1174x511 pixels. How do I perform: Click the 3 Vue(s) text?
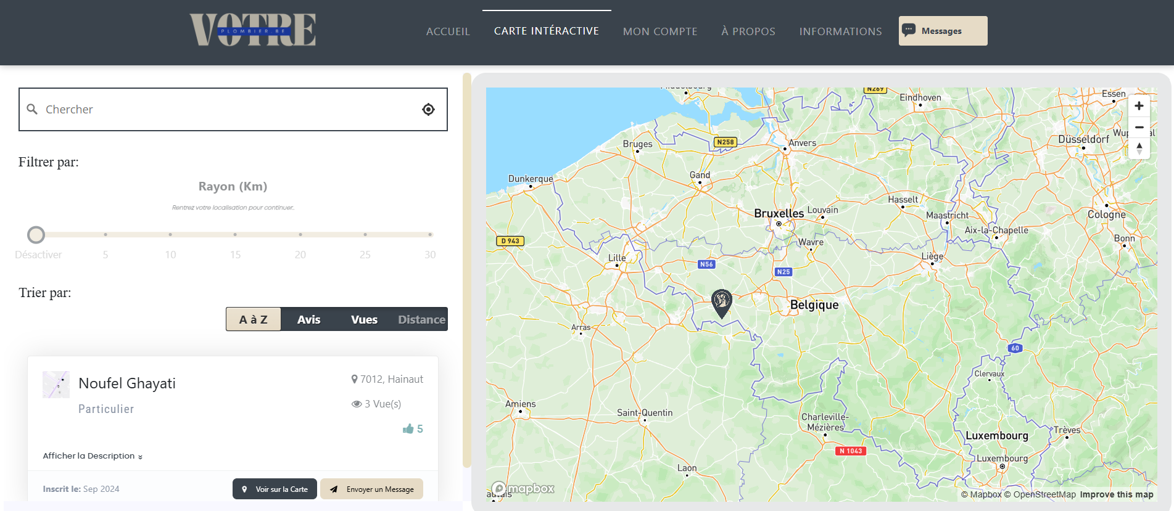pos(382,404)
